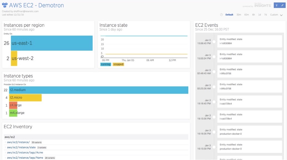The image size is (287, 160).
Task: Click the "Since 1 day ago" subtitle
Action: pyautogui.click(x=111, y=29)
